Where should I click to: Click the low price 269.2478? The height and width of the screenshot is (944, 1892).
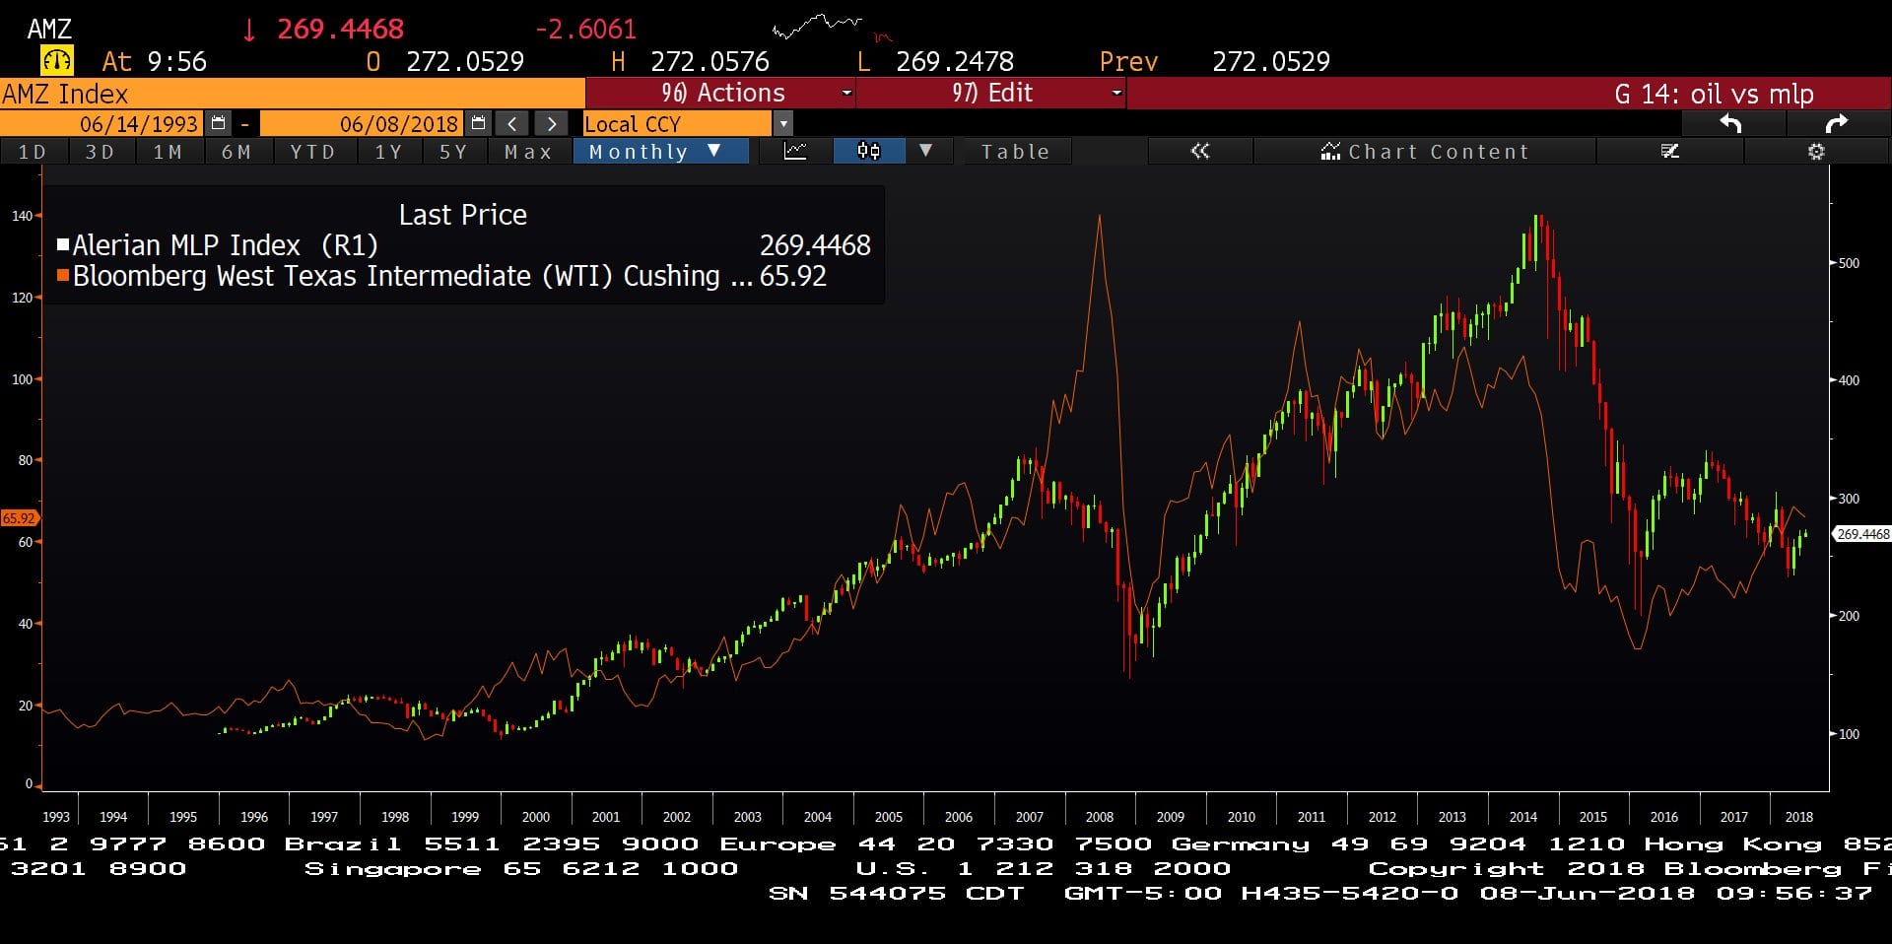click(x=955, y=61)
